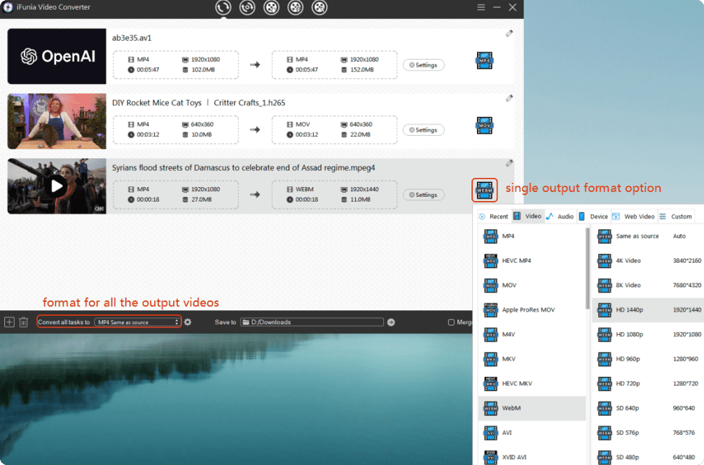Open the 'Convert all tasks to' dropdown
This screenshot has width=704, height=465.
click(x=137, y=322)
